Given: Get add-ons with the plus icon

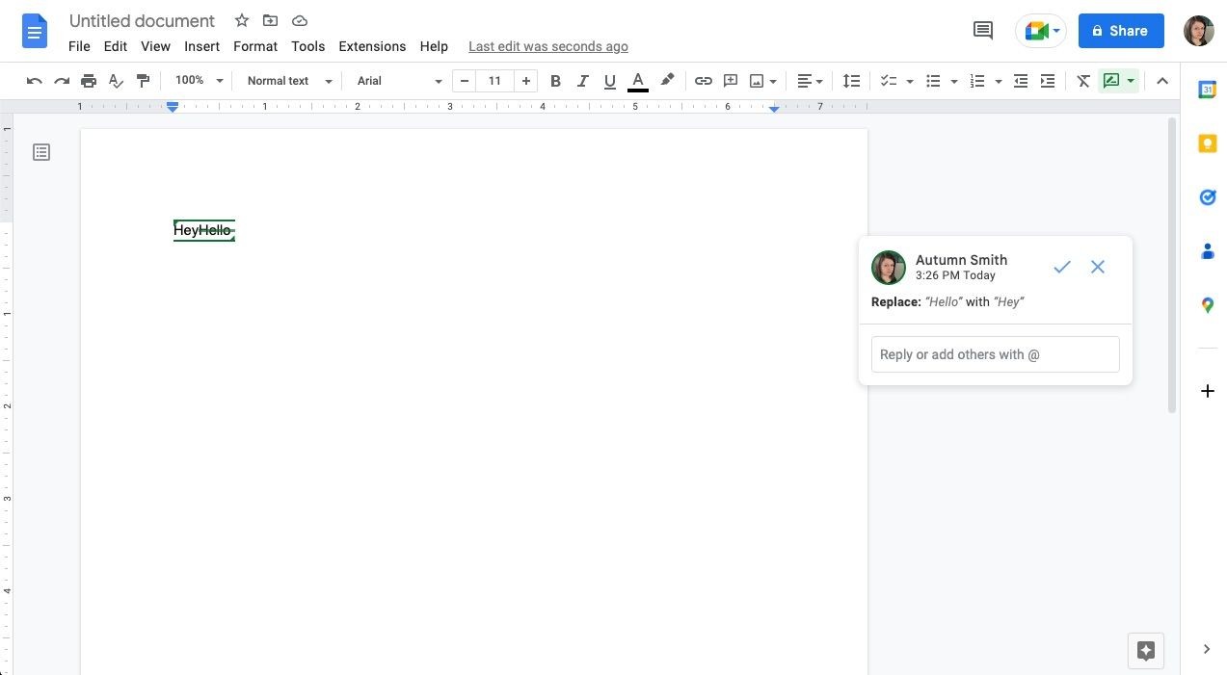Looking at the screenshot, I should [1207, 391].
